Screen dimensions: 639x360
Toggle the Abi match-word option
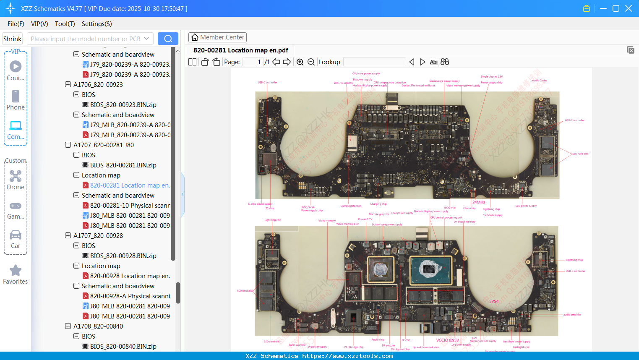(433, 62)
